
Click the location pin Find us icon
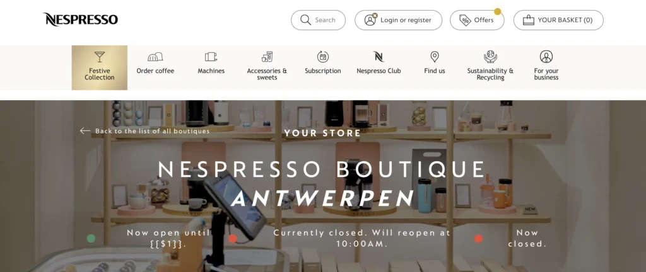(434, 57)
